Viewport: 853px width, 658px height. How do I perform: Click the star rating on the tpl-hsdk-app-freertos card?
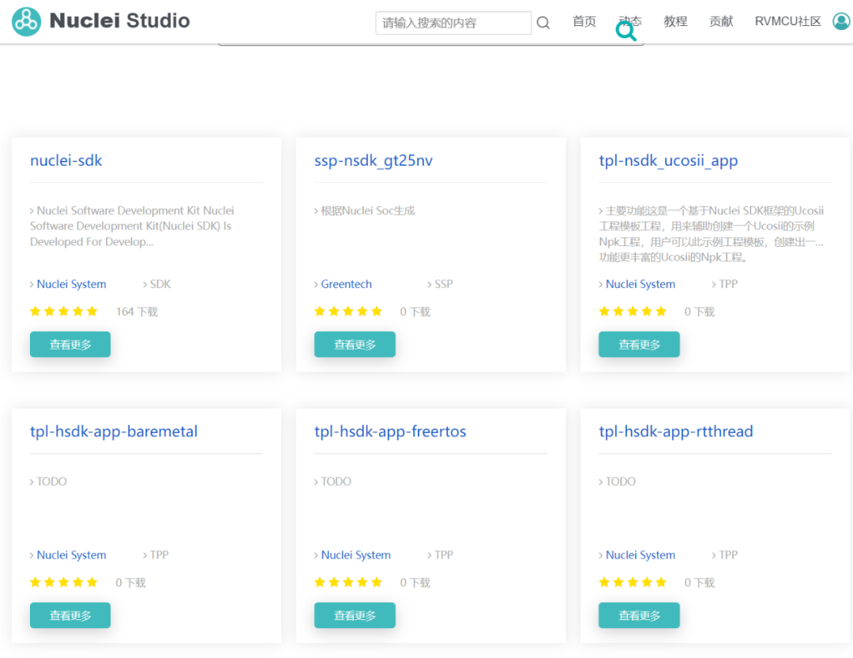[x=348, y=582]
